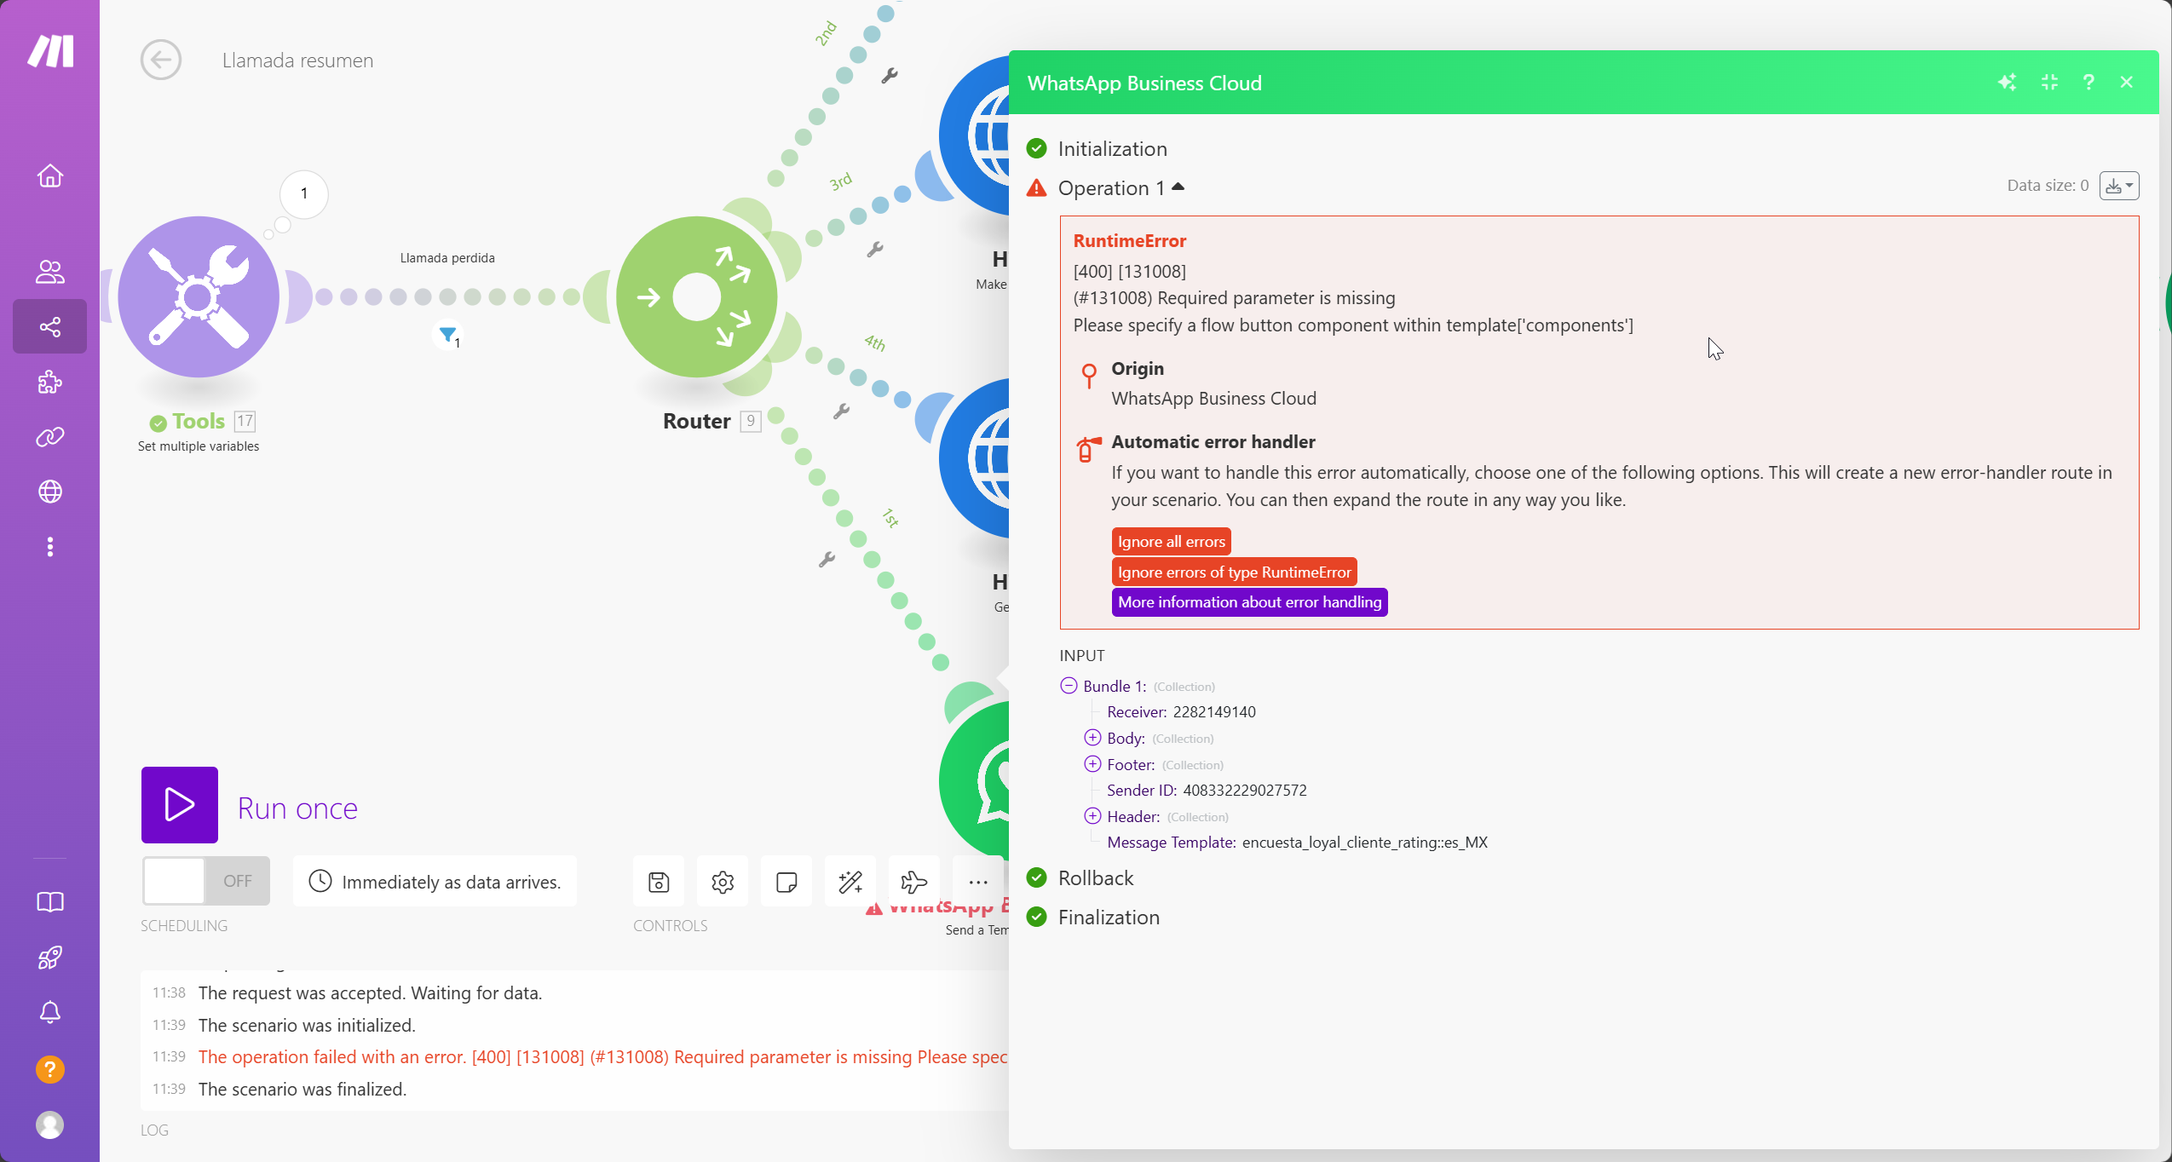Toggle the scenario OFF switch
The width and height of the screenshot is (2172, 1162).
click(x=204, y=881)
